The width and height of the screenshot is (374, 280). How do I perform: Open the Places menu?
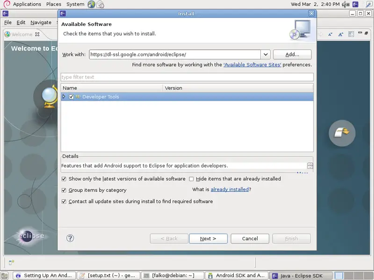click(x=54, y=4)
